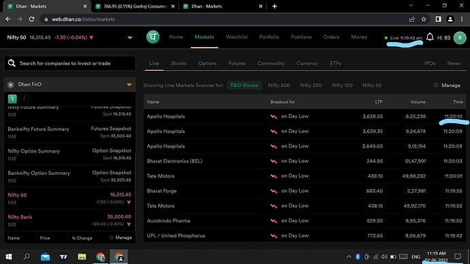This screenshot has height=264, width=470.
Task: Open the notifications bell
Action: (430, 37)
